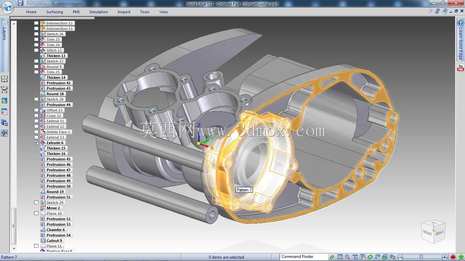
Task: Click the feature tree vertical scrollbar thumb
Action: coord(14,226)
